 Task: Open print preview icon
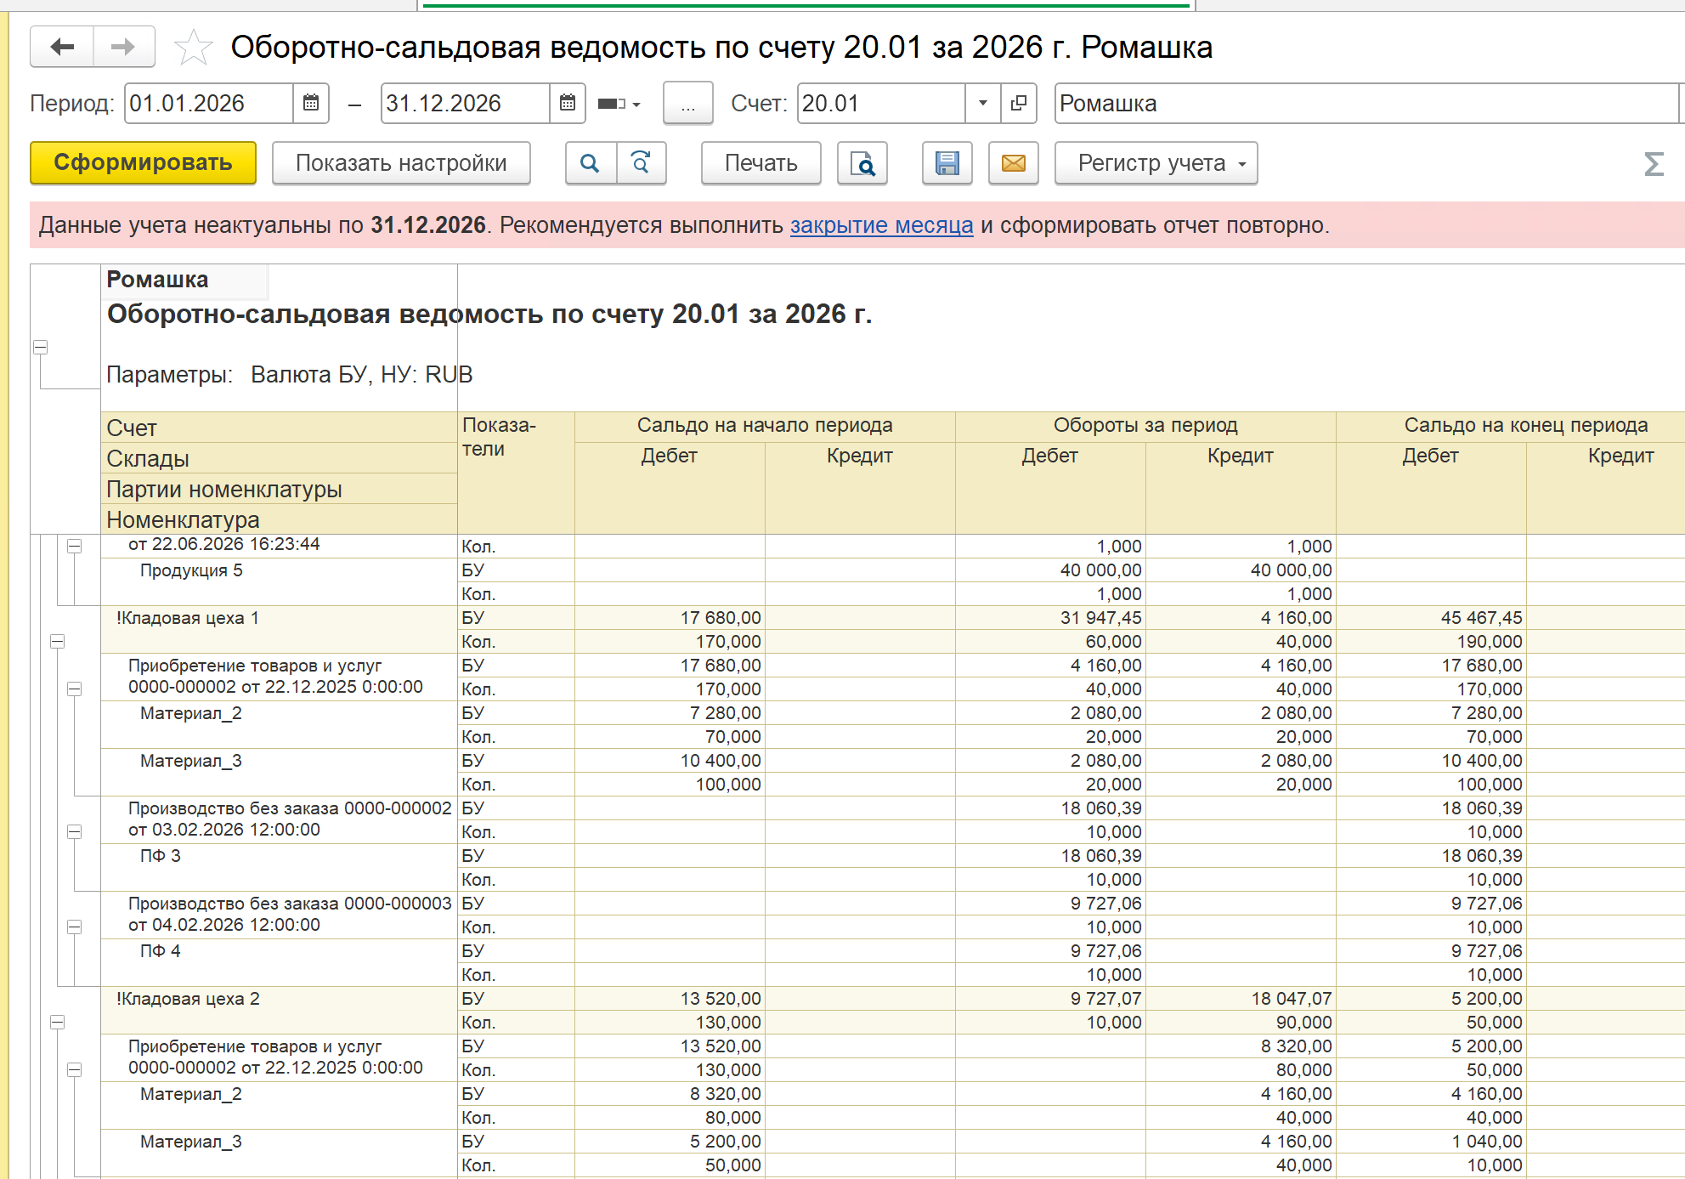(x=862, y=163)
